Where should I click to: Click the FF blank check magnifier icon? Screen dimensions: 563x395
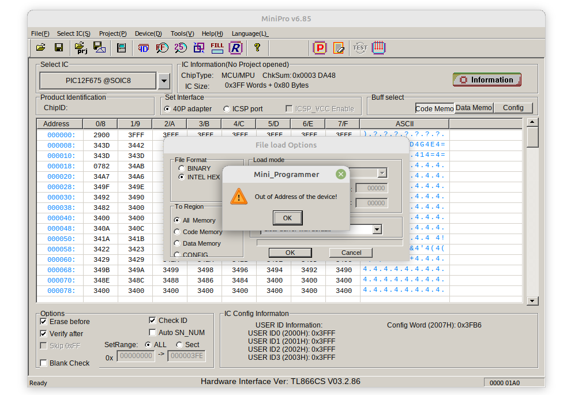tap(162, 48)
